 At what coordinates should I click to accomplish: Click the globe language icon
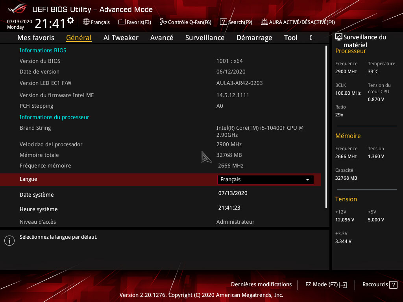(86, 22)
